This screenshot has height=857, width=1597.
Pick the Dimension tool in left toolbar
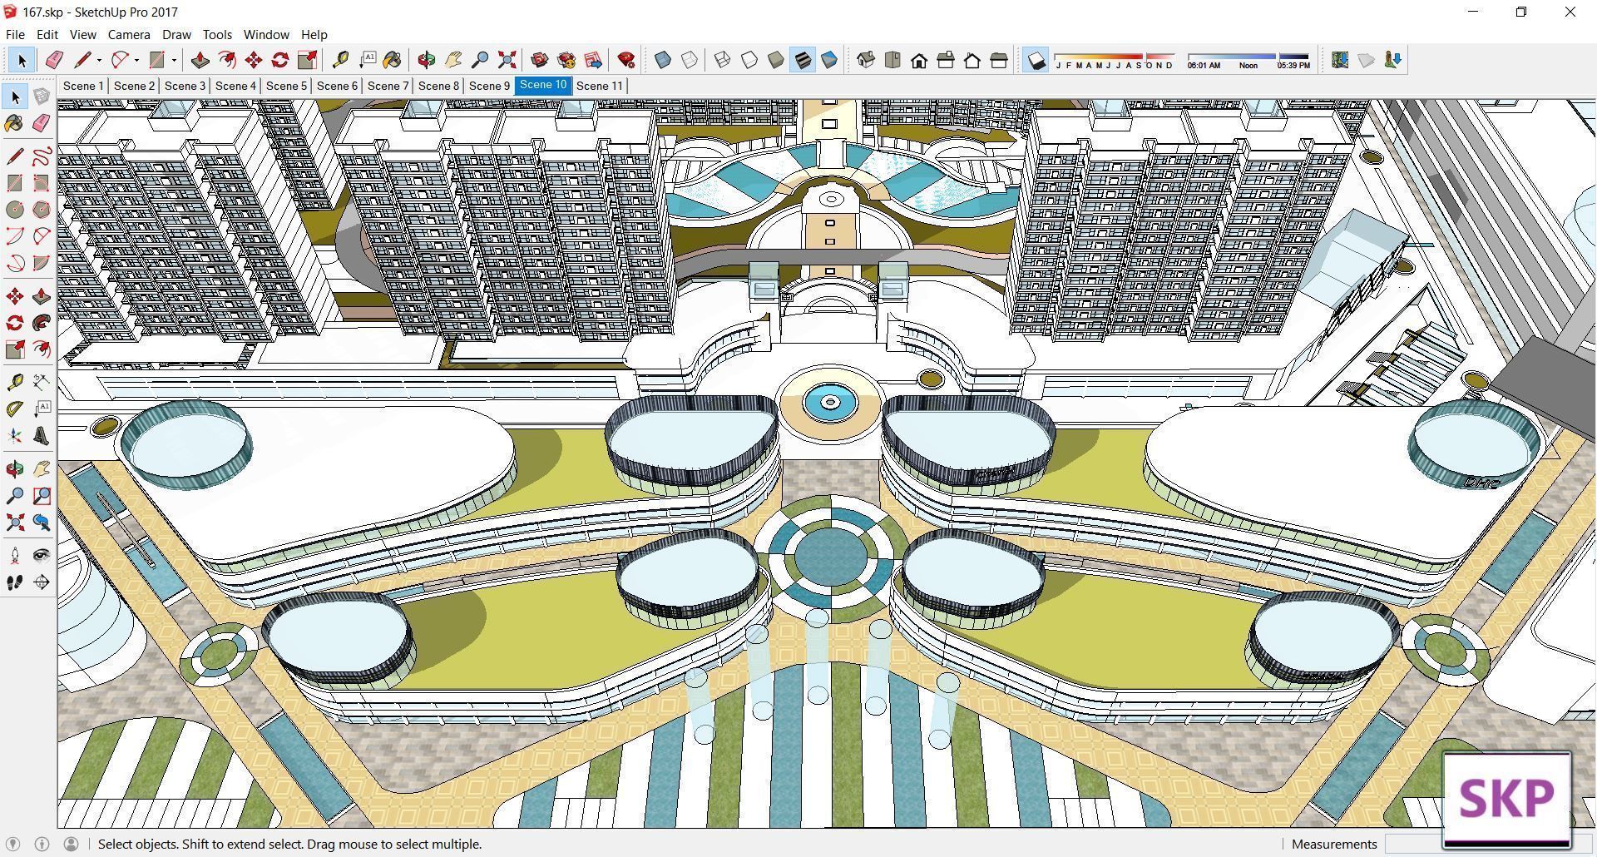[x=41, y=383]
